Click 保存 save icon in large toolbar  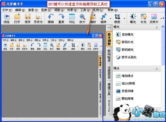pos(28,17)
